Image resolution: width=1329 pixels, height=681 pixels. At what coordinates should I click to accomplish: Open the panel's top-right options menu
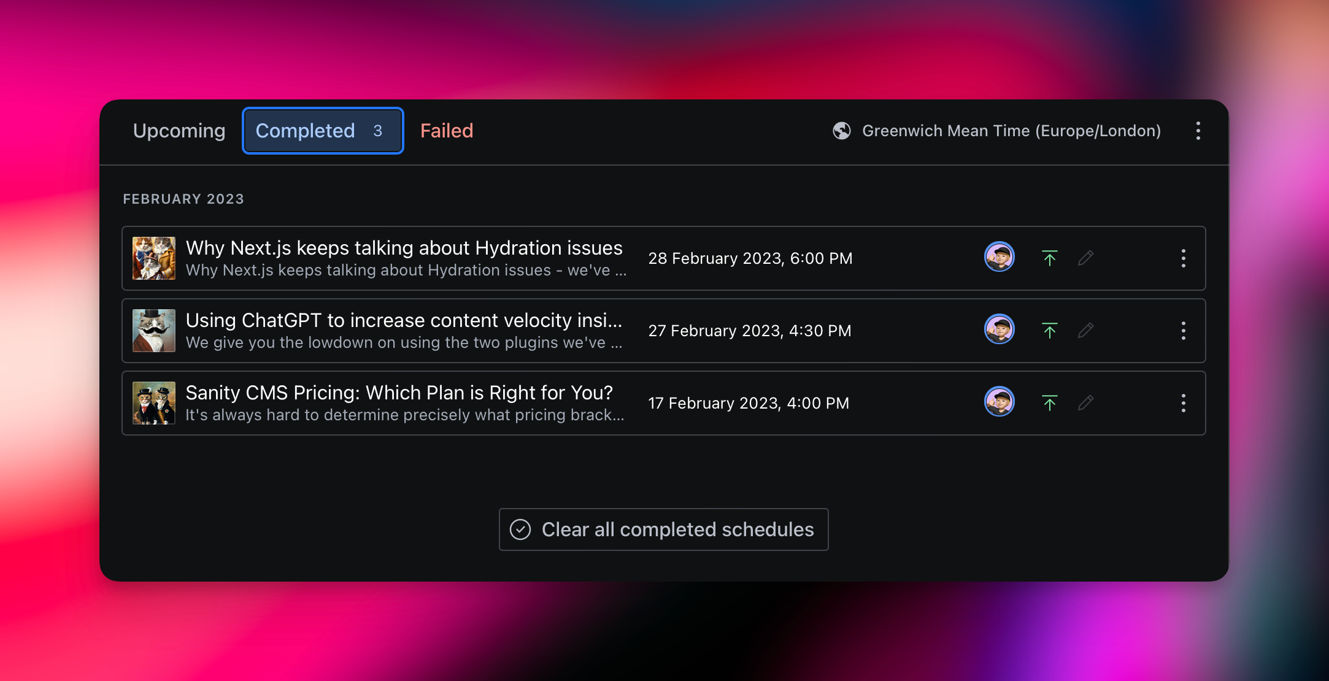point(1198,131)
